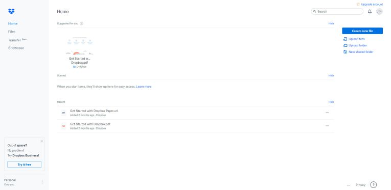Hide the Recent section
Image resolution: width=391 pixels, height=190 pixels.
(x=331, y=102)
